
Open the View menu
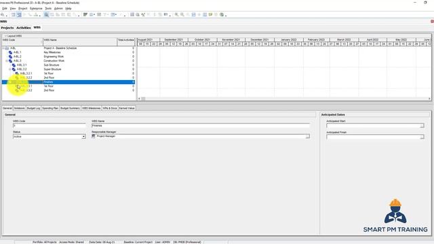click(x=13, y=9)
